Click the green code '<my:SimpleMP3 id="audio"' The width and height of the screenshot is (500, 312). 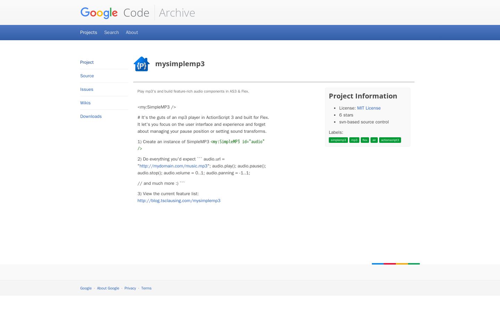point(237,142)
